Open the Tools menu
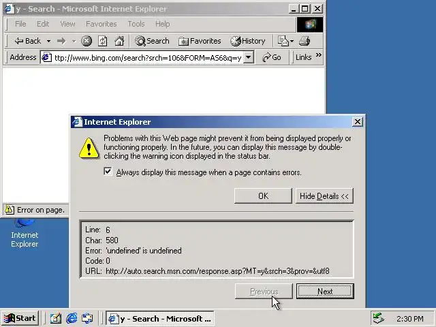The image size is (436, 327). tap(136, 24)
